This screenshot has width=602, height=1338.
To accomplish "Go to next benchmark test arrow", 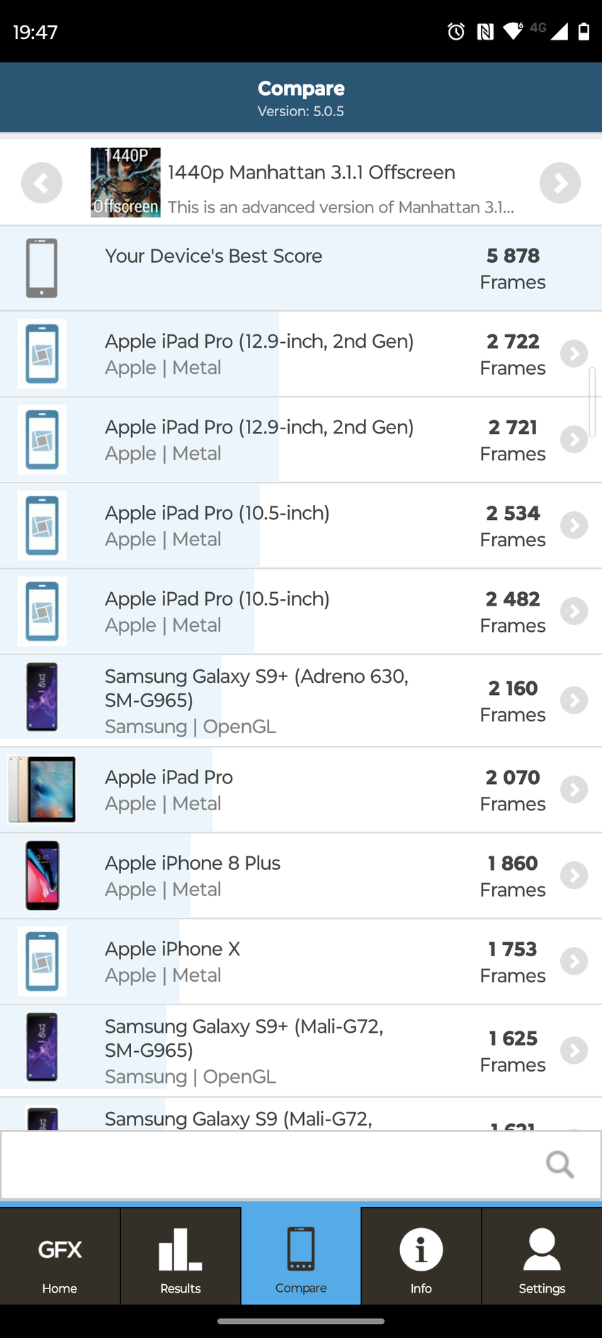I will pos(560,183).
